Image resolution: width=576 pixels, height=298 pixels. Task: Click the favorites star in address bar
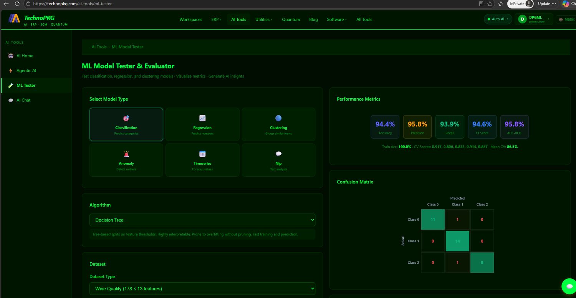[490, 3]
